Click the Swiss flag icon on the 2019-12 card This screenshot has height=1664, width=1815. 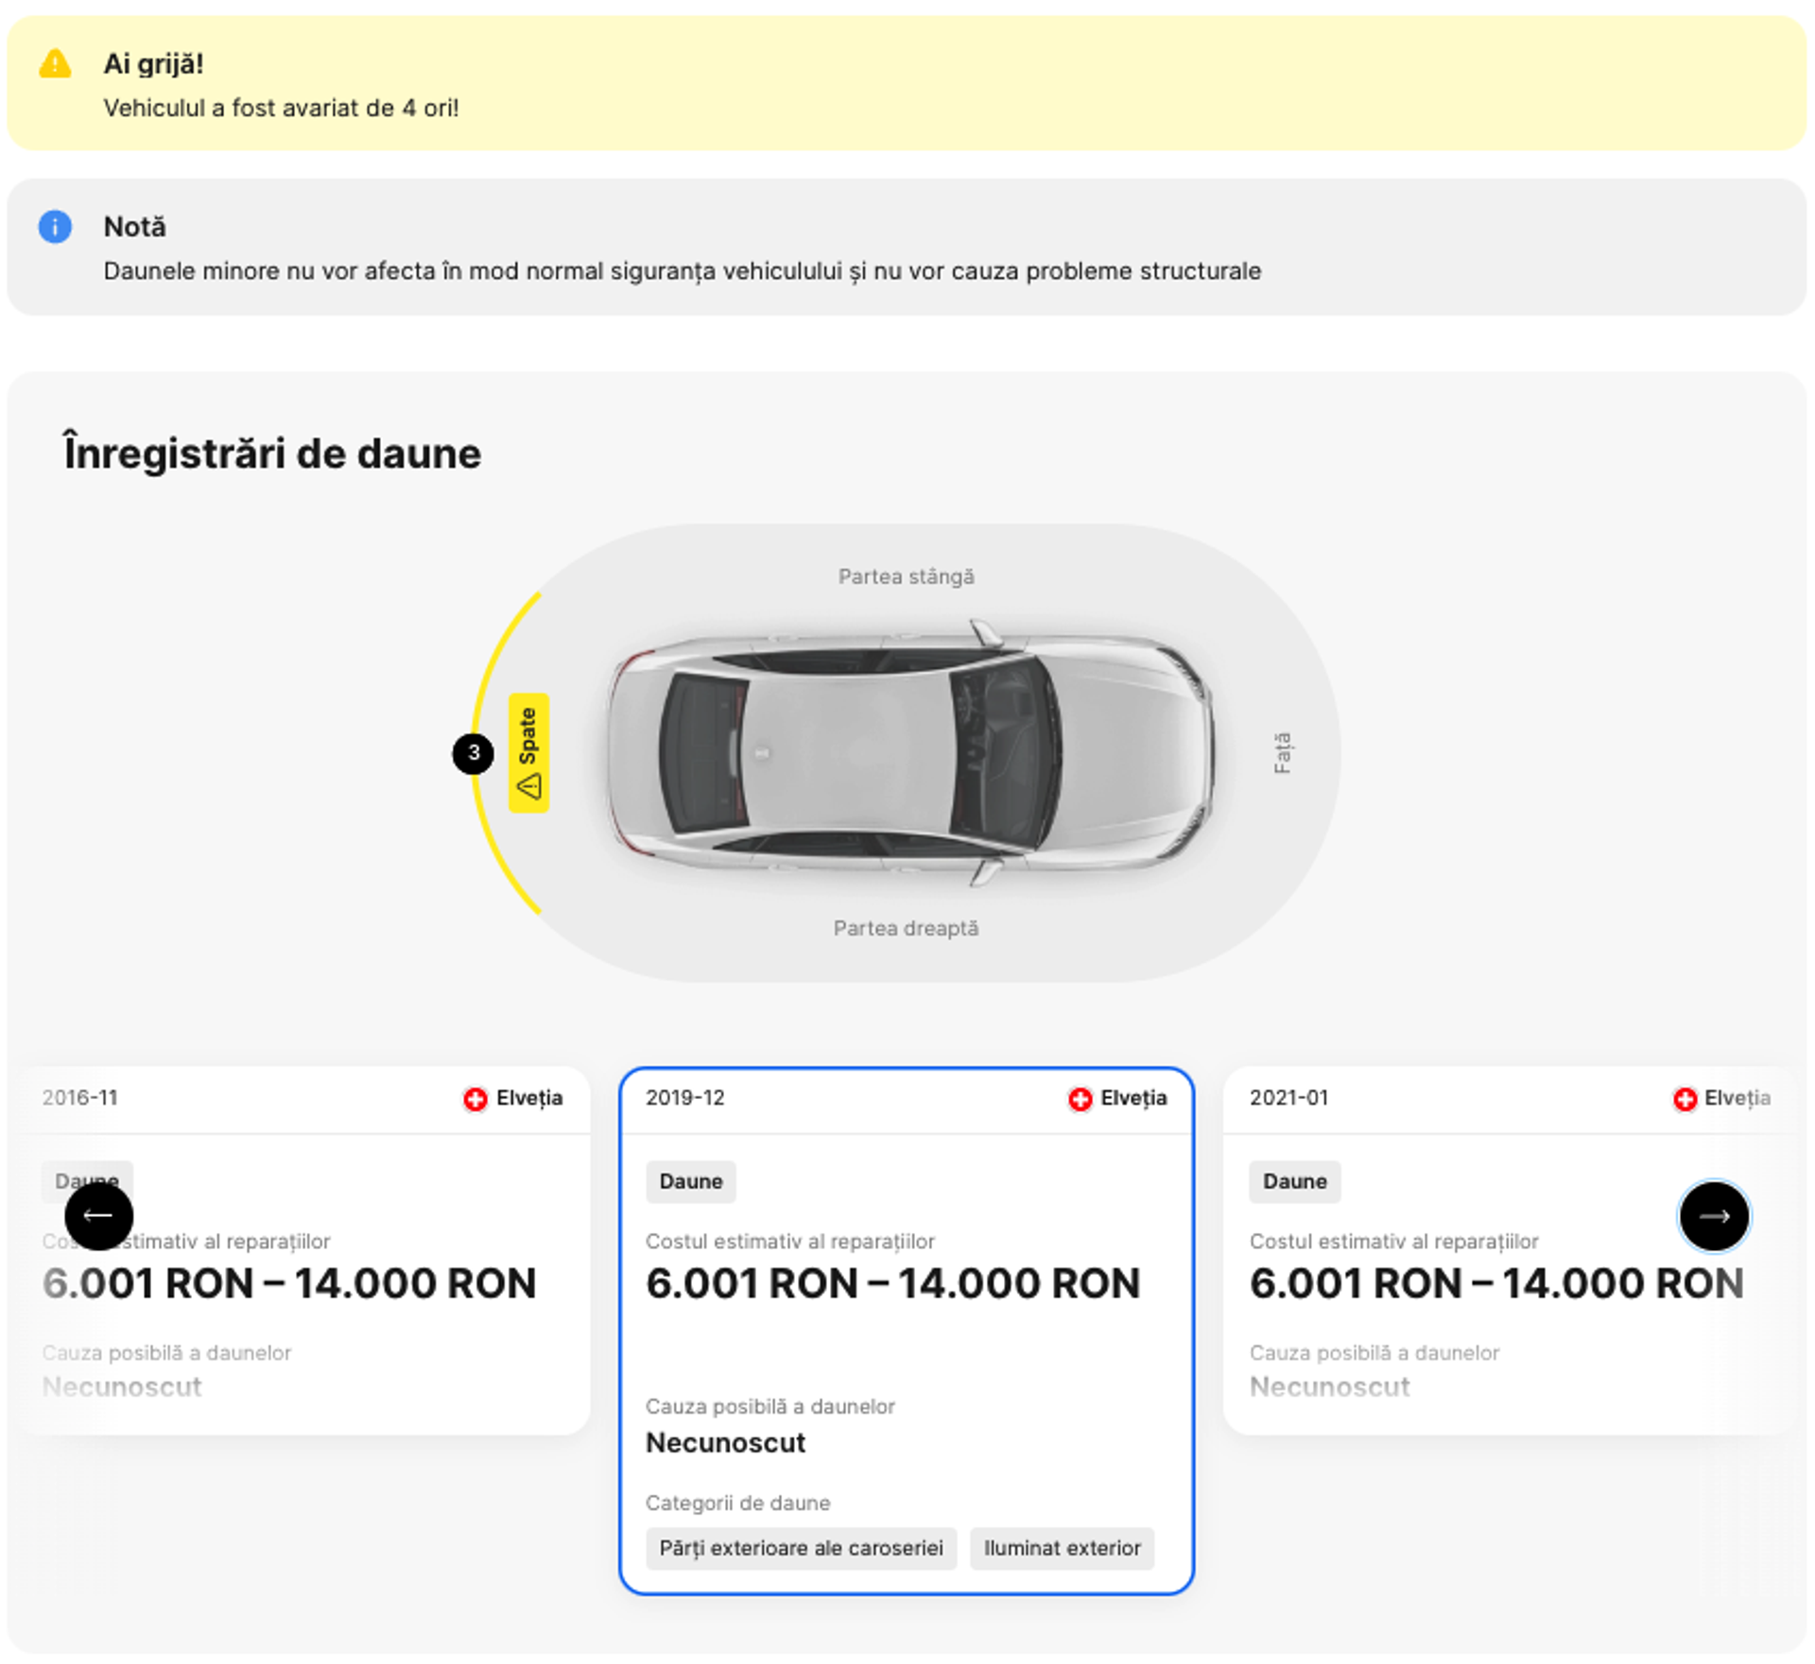(1079, 1098)
